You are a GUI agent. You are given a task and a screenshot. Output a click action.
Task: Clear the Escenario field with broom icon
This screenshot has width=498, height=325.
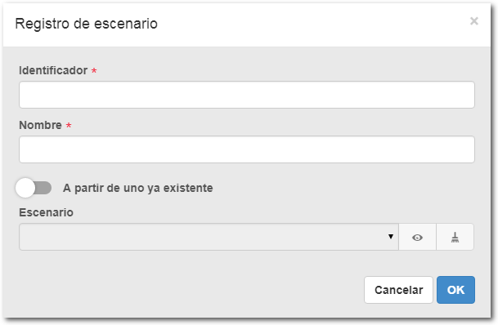455,237
